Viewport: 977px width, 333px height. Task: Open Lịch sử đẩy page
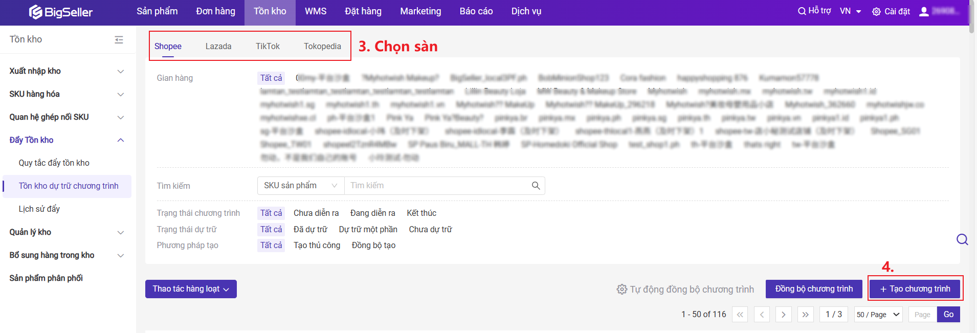coord(39,209)
